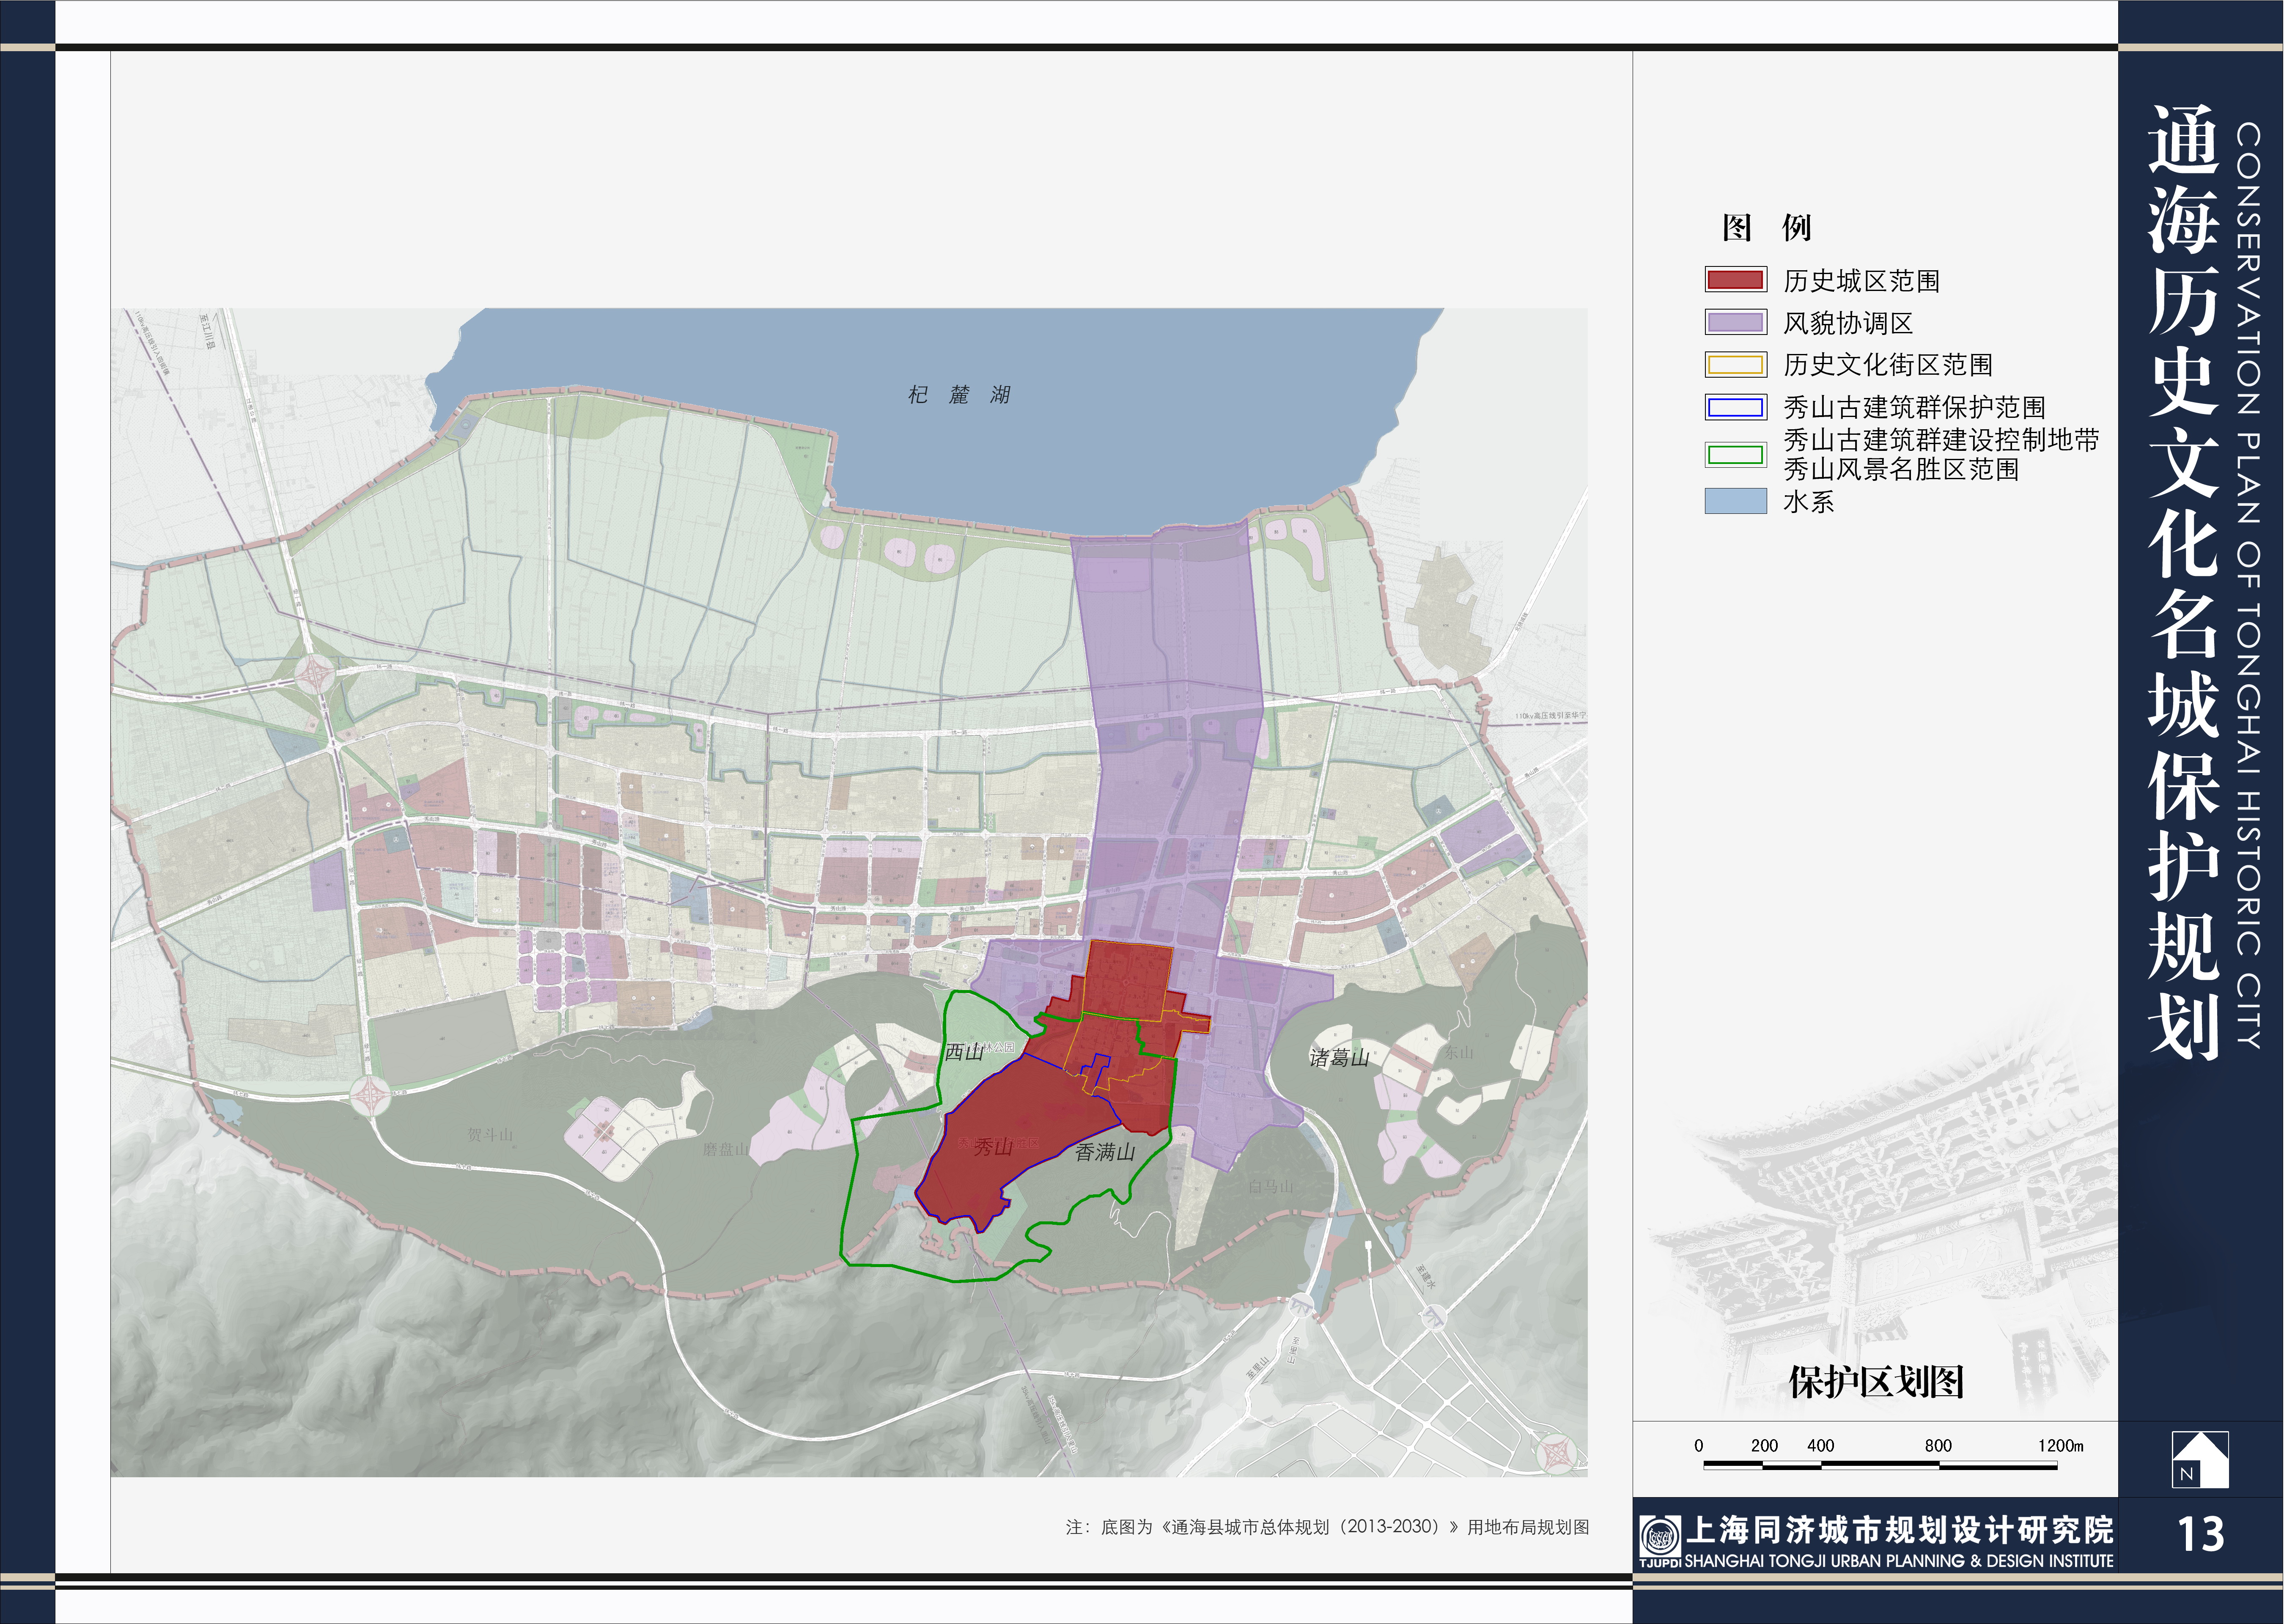Click the purple 风貌协调区 legend swatch

pos(1735,322)
